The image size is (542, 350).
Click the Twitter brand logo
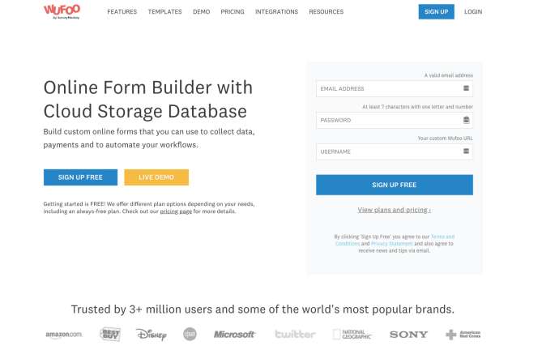(295, 334)
